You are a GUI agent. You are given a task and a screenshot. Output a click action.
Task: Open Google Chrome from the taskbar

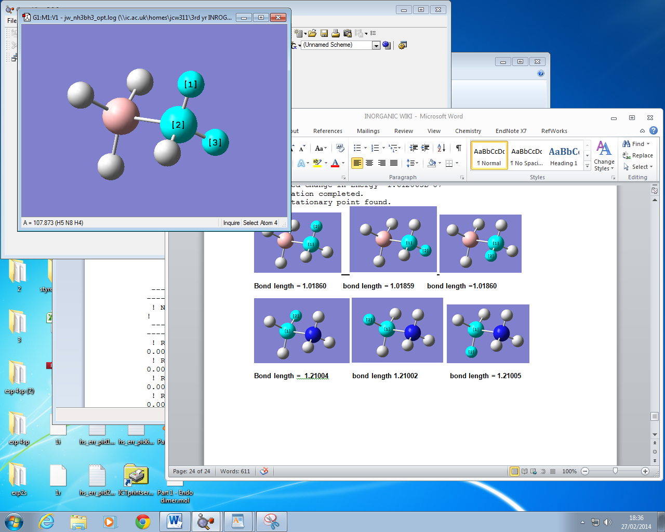coord(143,521)
